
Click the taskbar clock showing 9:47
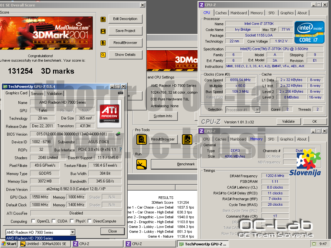click(323, 244)
